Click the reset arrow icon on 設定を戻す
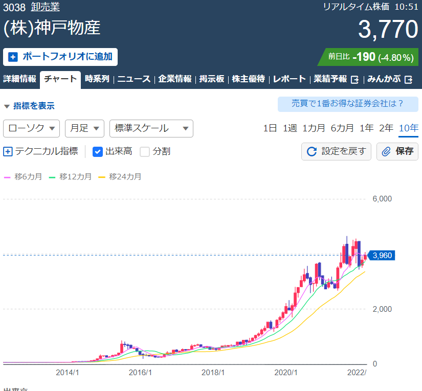Image resolution: width=422 pixels, height=391 pixels. click(312, 151)
